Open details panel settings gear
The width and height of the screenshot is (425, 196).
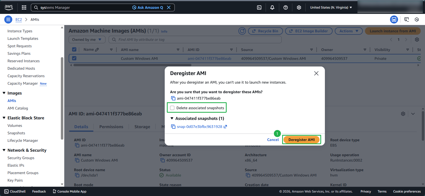click(403, 114)
